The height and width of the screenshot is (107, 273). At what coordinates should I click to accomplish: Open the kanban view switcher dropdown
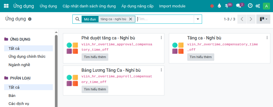263,19
